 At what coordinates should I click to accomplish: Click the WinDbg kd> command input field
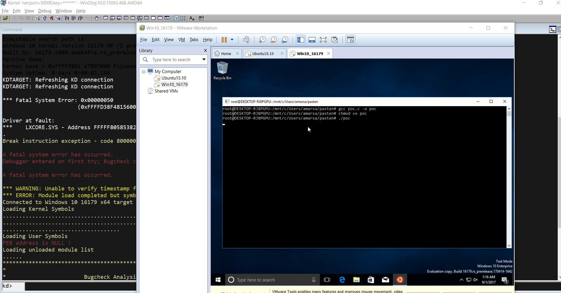click(79, 286)
